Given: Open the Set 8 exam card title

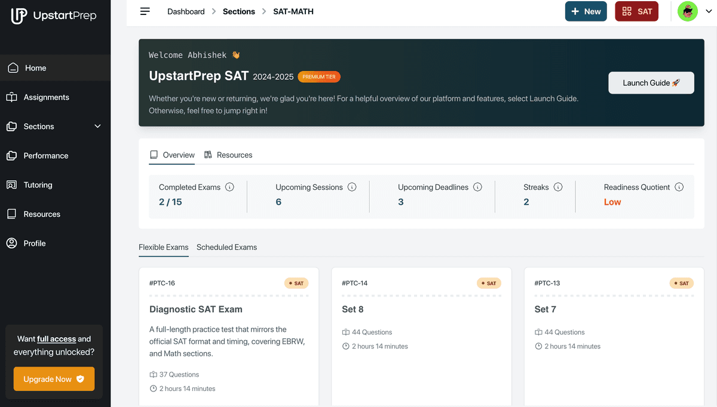Looking at the screenshot, I should coord(353,309).
